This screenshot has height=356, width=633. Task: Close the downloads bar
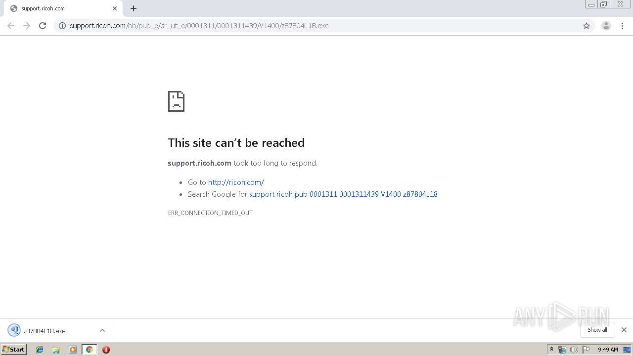624,330
